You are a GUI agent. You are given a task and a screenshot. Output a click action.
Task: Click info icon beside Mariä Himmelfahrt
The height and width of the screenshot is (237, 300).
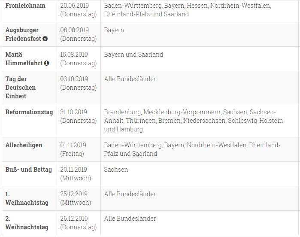tap(46, 63)
